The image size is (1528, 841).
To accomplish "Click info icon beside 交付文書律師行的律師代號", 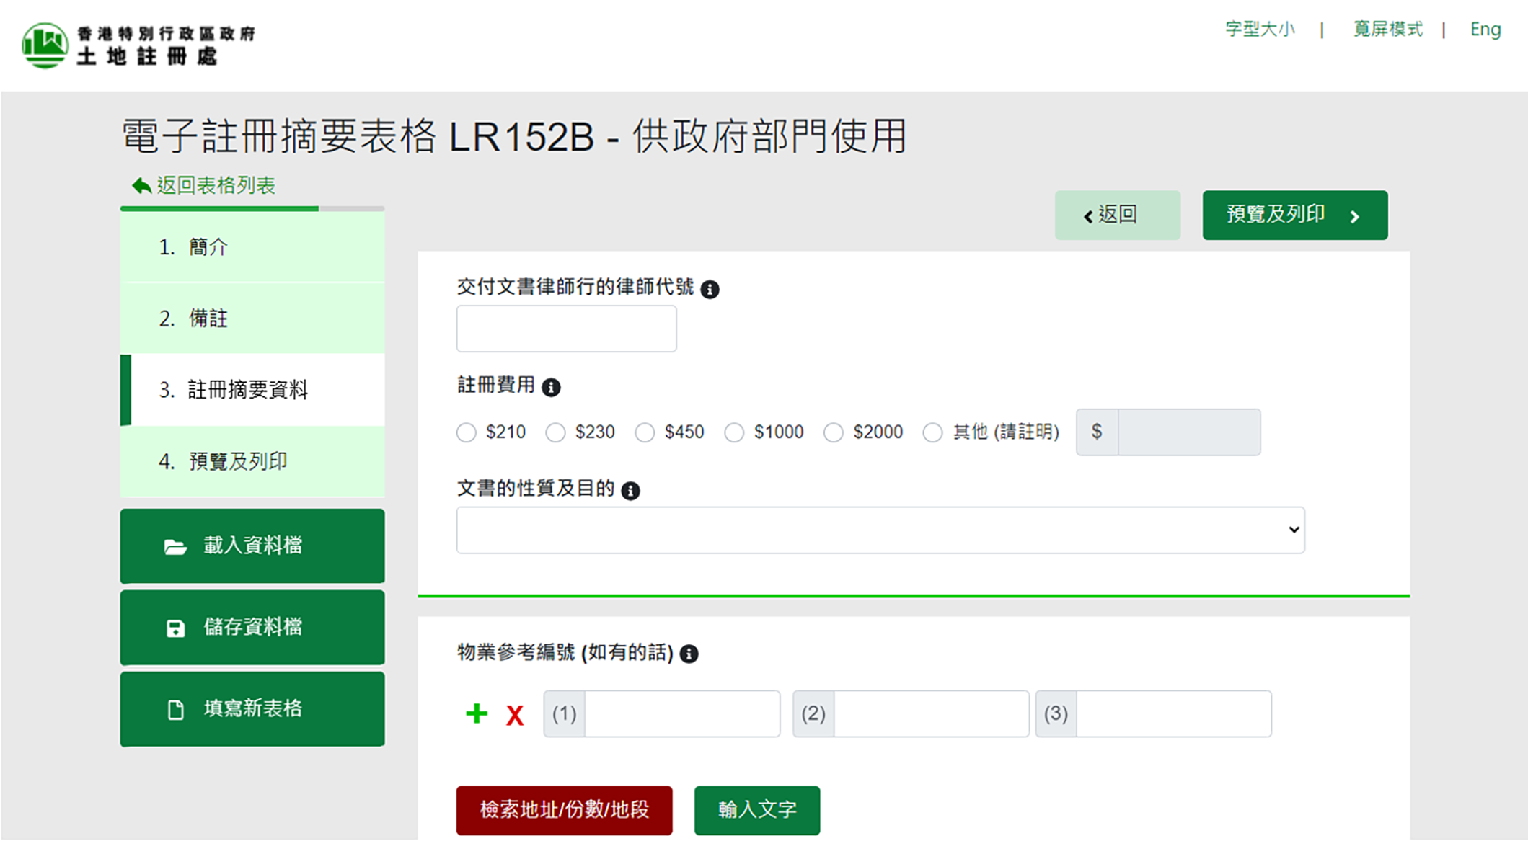I will 710,289.
